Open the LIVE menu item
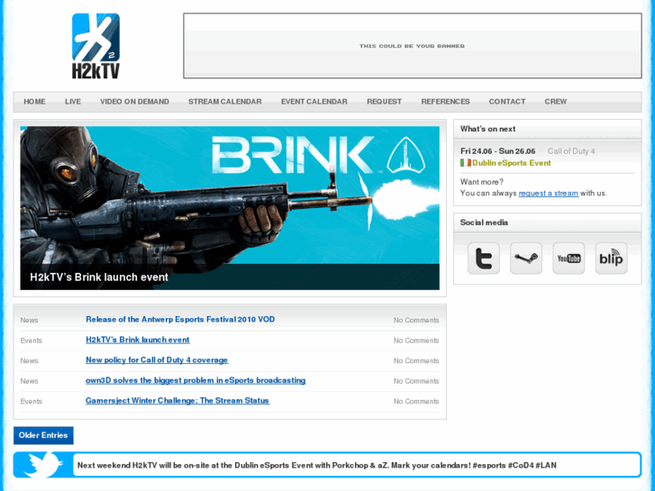This screenshot has width=655, height=491. (73, 102)
